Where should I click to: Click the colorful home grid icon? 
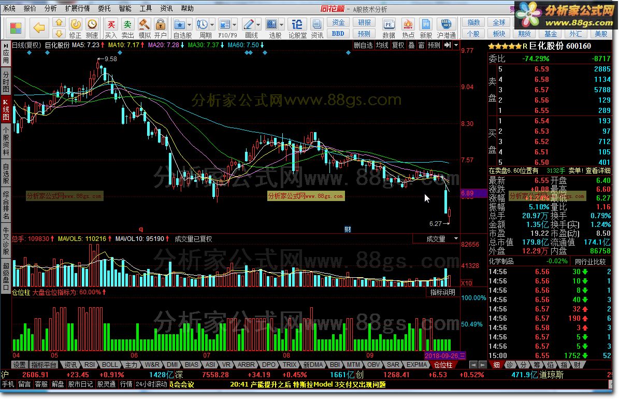click(x=16, y=28)
